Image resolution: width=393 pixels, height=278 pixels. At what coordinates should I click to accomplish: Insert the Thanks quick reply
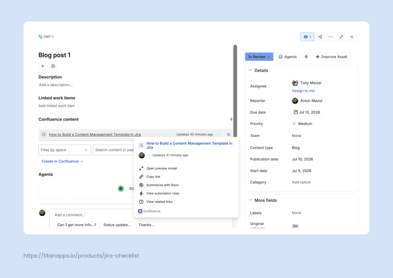[146, 225]
